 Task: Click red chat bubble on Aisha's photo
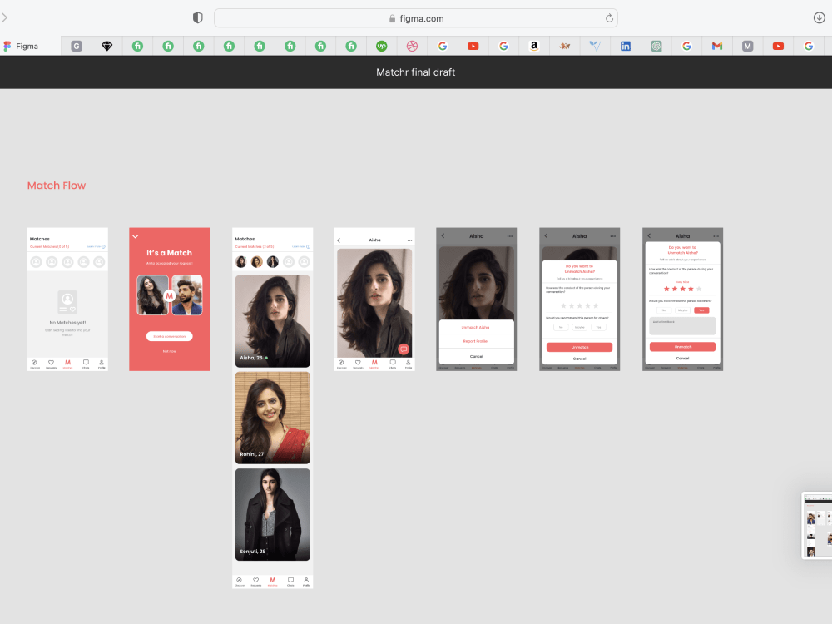404,349
